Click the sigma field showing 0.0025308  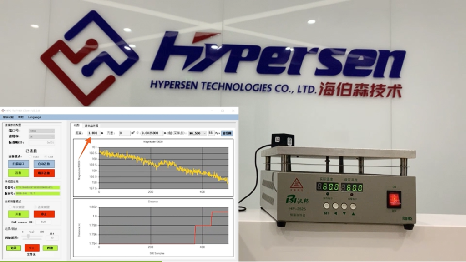(152, 133)
